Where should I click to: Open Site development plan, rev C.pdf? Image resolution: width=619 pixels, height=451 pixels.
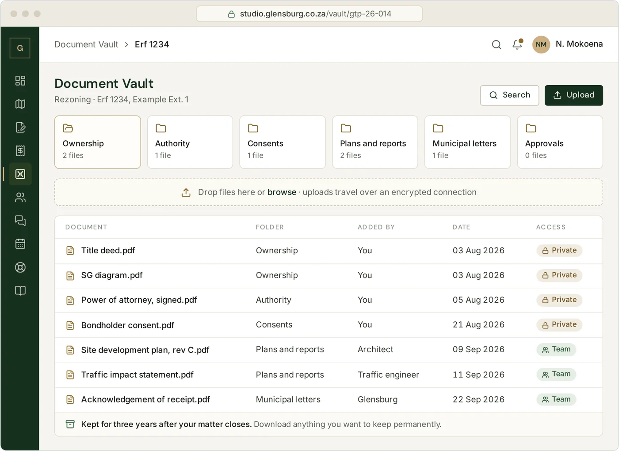(145, 350)
